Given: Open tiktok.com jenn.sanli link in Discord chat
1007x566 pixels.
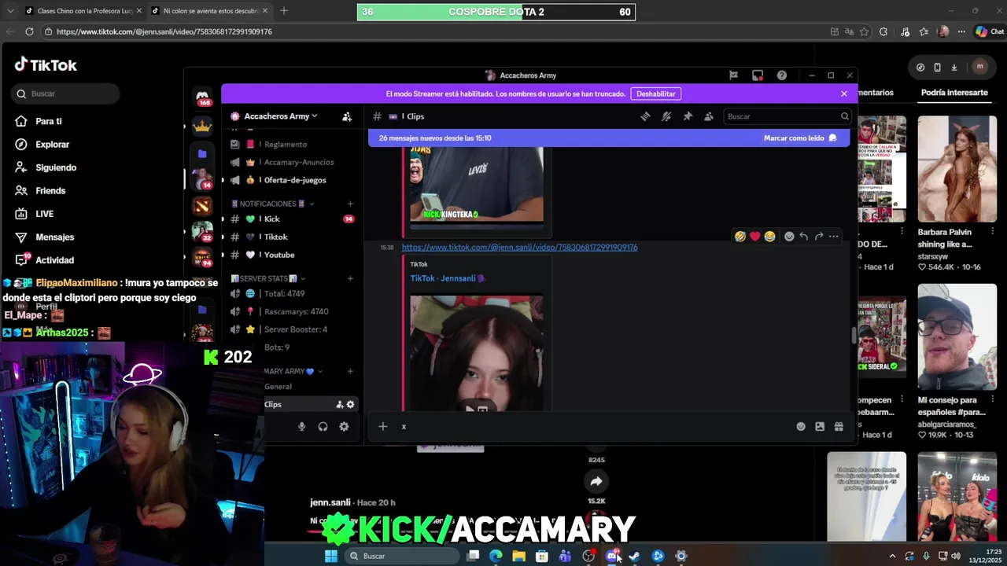Looking at the screenshot, I should (x=519, y=247).
